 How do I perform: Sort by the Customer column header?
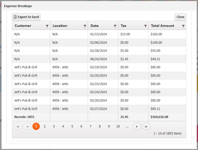click(x=23, y=26)
